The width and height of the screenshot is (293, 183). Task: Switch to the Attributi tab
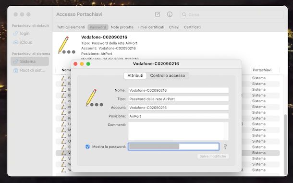[x=135, y=75]
